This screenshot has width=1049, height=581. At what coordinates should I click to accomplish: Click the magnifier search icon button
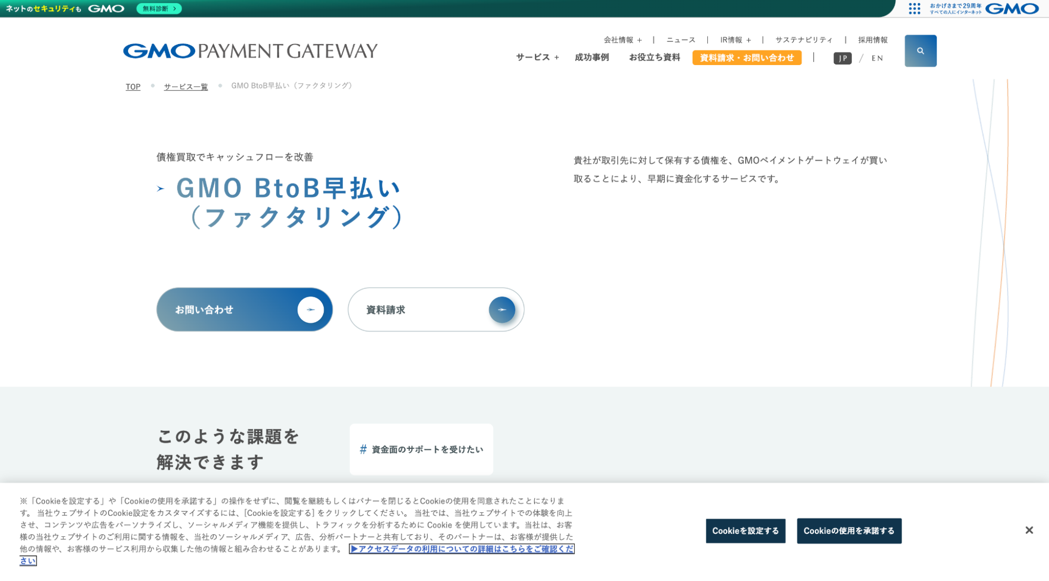[x=920, y=51]
